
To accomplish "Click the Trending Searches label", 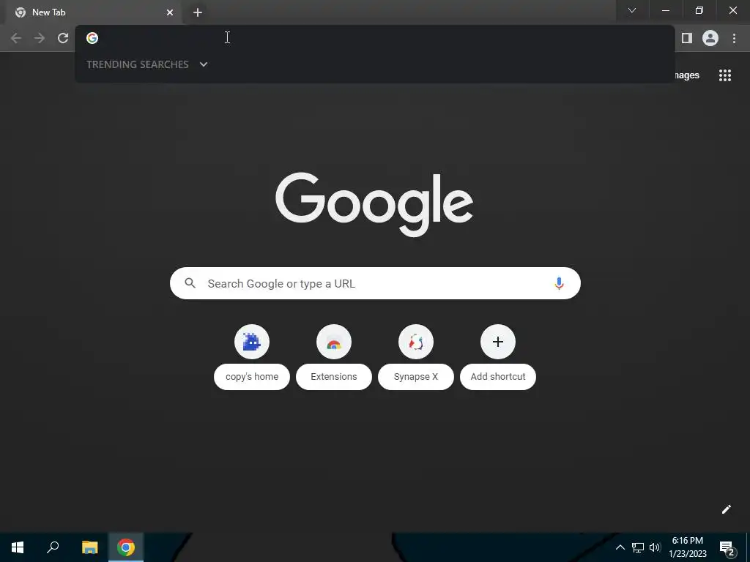I will point(138,64).
